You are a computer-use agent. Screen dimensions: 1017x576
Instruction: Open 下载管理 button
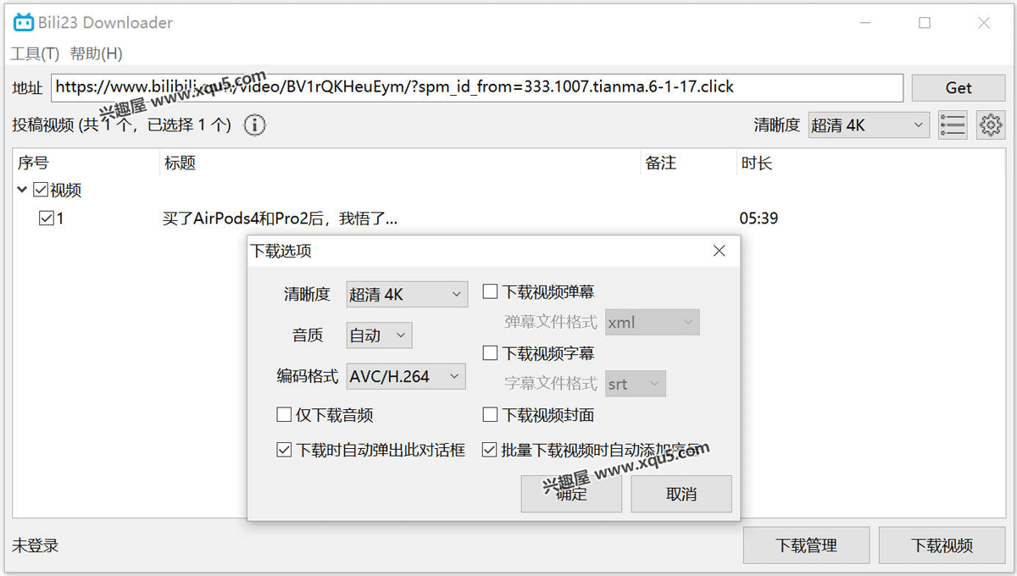pos(807,546)
